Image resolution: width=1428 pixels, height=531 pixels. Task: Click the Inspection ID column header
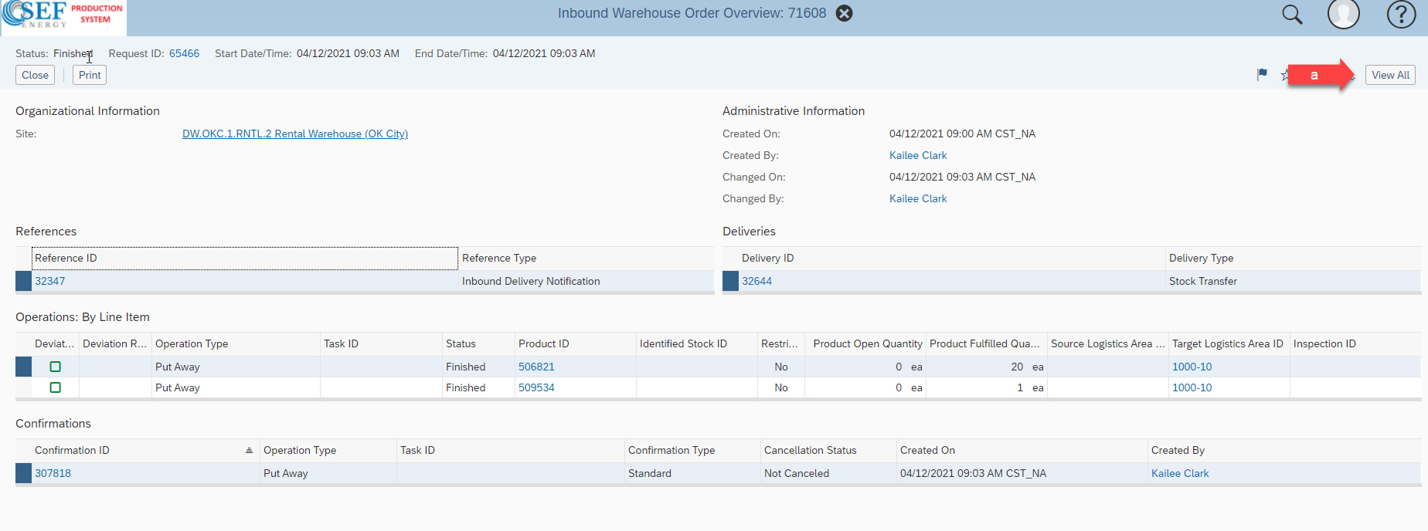click(x=1356, y=343)
